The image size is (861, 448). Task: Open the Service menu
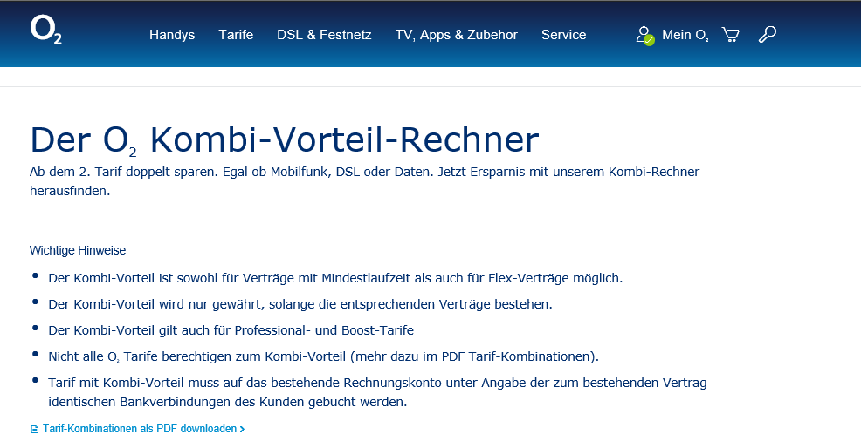tap(563, 35)
